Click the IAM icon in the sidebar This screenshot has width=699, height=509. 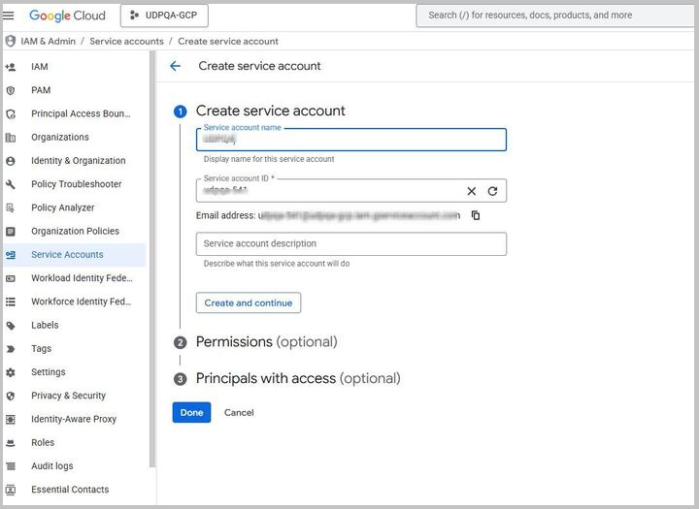tap(11, 67)
